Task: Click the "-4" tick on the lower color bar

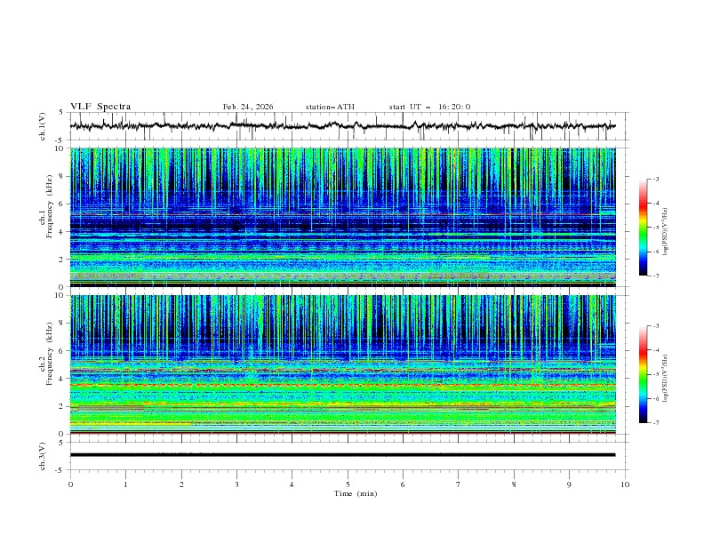Action: pyautogui.click(x=655, y=350)
